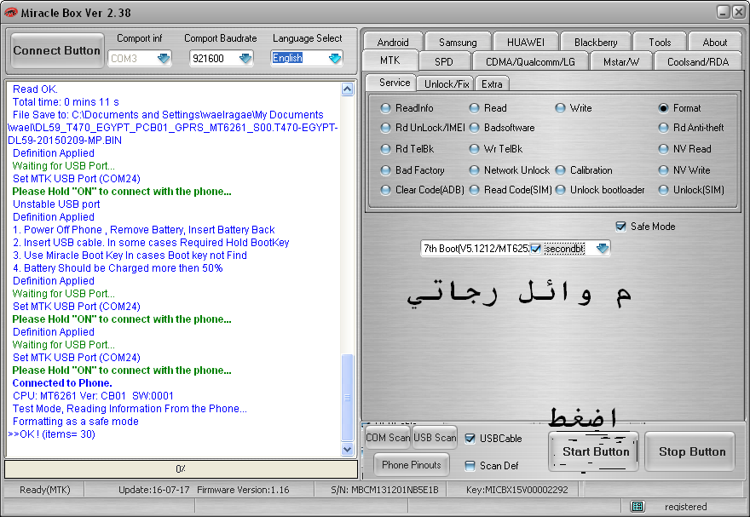Minimize the Miracle Box window
The width and height of the screenshot is (750, 517).
point(724,13)
